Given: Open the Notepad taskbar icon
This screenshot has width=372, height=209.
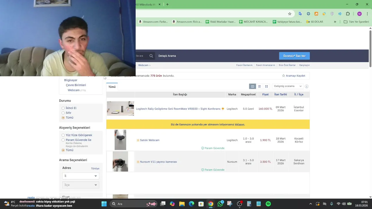Looking at the screenshot, I should click(259, 204).
